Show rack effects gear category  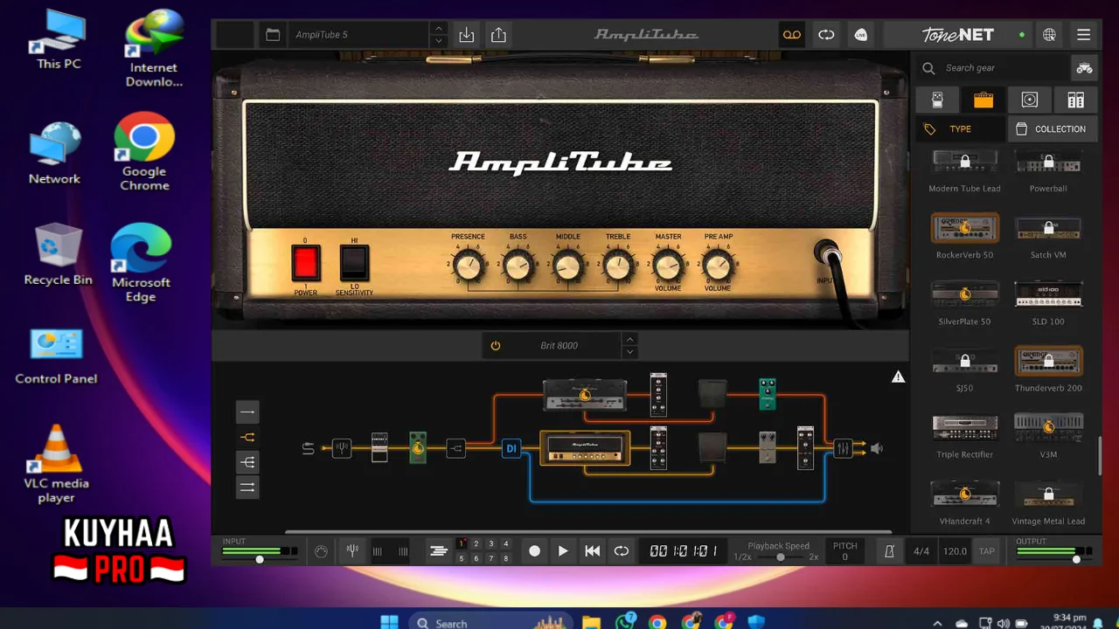(x=1076, y=100)
